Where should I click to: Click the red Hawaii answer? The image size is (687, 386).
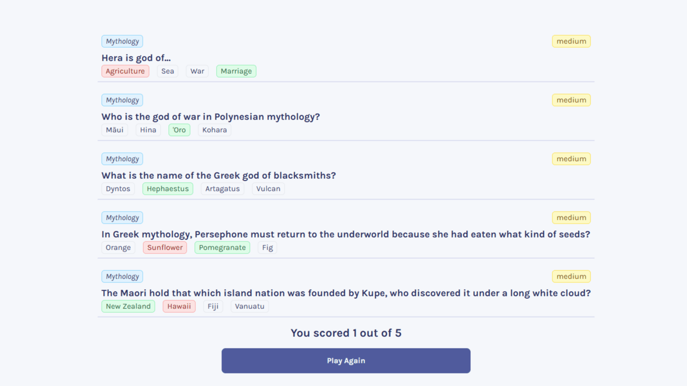[179, 306]
